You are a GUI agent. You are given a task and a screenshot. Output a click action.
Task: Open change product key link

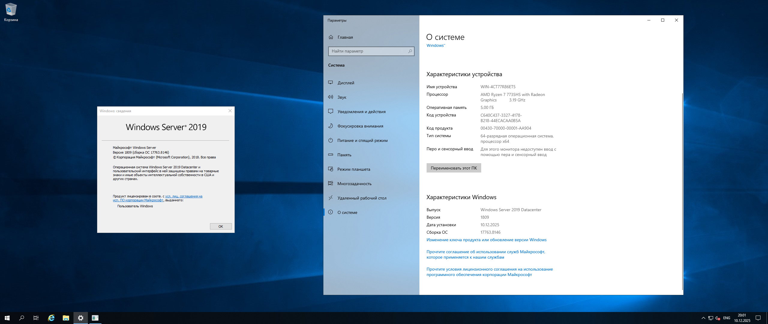[486, 240]
